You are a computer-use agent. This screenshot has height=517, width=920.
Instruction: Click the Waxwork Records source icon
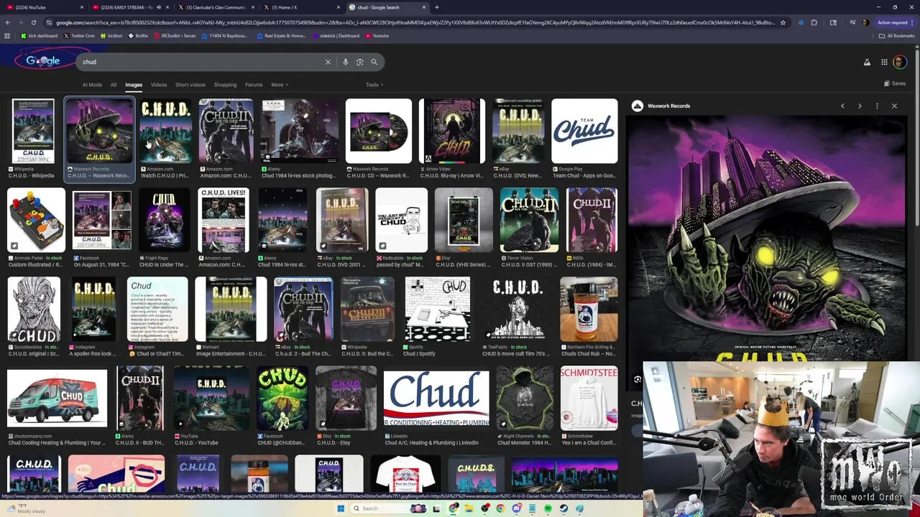[638, 106]
